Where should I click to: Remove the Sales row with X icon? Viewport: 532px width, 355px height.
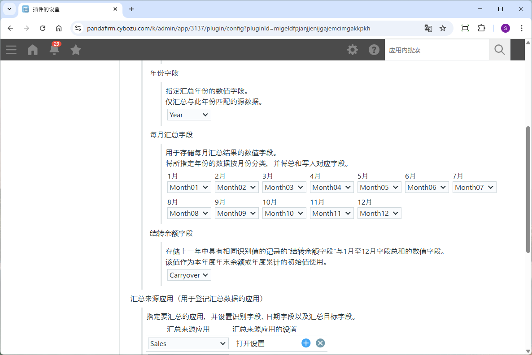(x=320, y=343)
